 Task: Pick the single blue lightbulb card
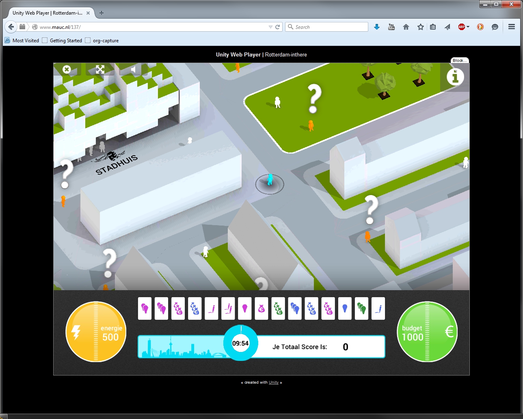(345, 308)
